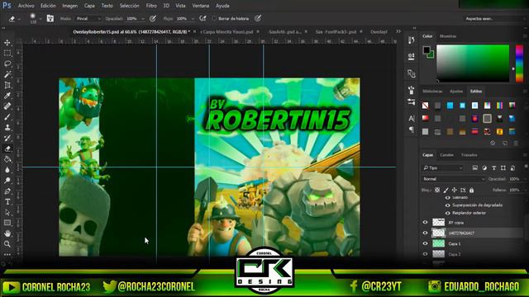Screen dimensions: 529x297
Task: Select the Clone Stamp tool
Action: 7,128
